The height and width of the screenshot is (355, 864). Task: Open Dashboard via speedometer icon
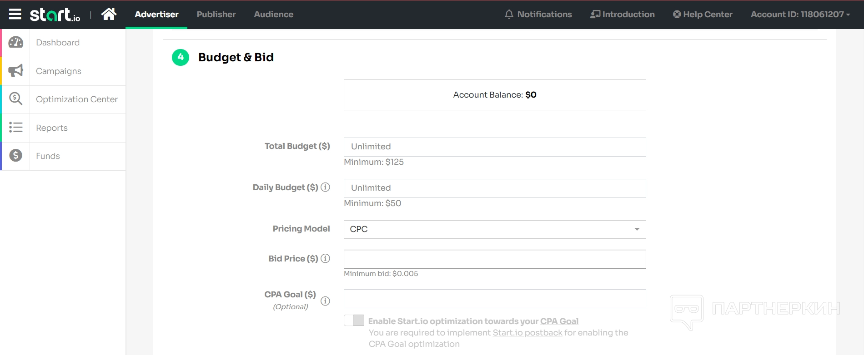(x=16, y=43)
